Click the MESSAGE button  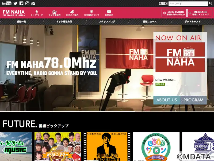click(x=200, y=13)
